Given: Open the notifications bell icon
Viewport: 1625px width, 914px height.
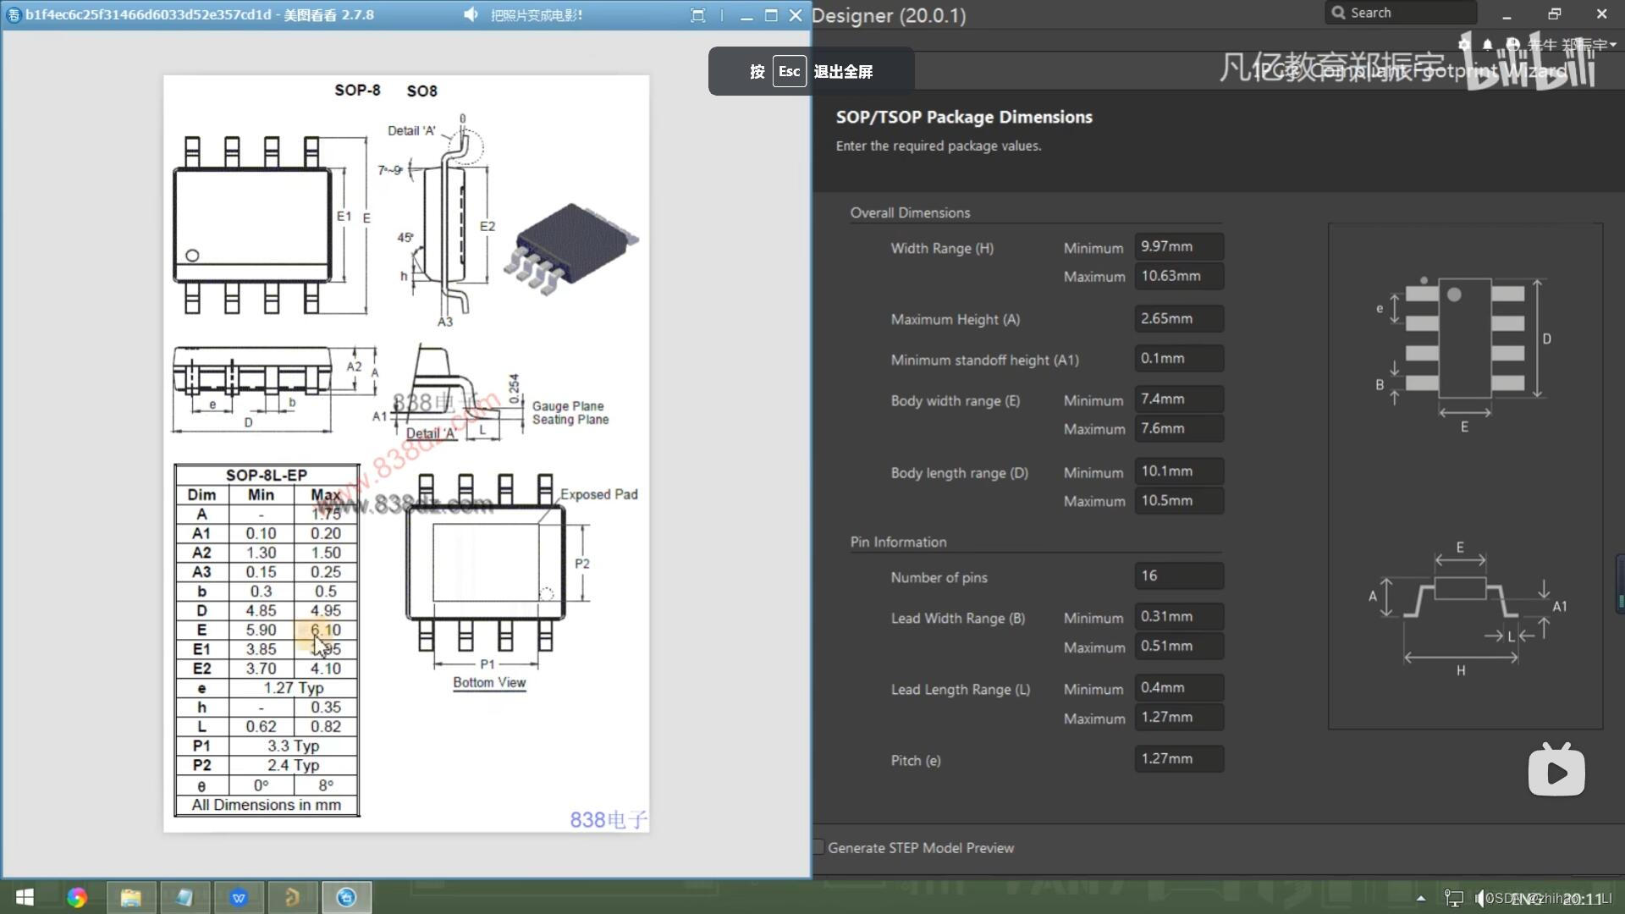Looking at the screenshot, I should (x=1487, y=44).
